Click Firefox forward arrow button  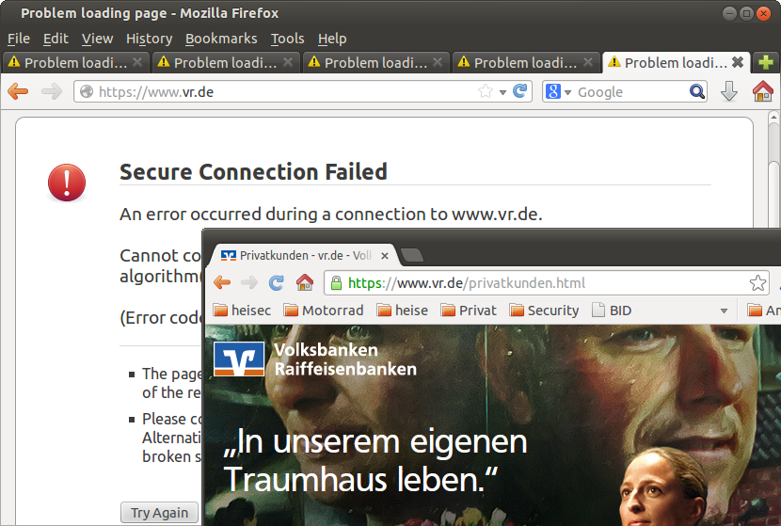[52, 91]
